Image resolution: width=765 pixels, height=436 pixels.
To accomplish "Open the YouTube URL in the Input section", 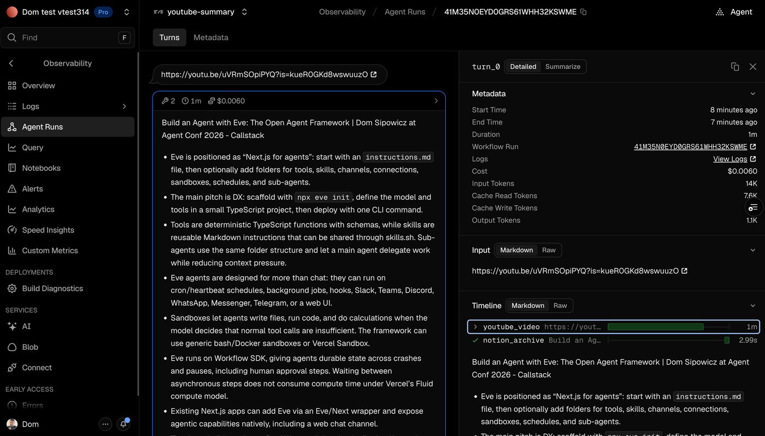I will click(x=580, y=271).
